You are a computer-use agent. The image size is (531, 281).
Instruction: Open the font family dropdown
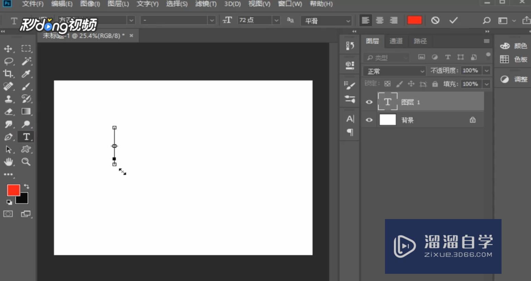131,21
